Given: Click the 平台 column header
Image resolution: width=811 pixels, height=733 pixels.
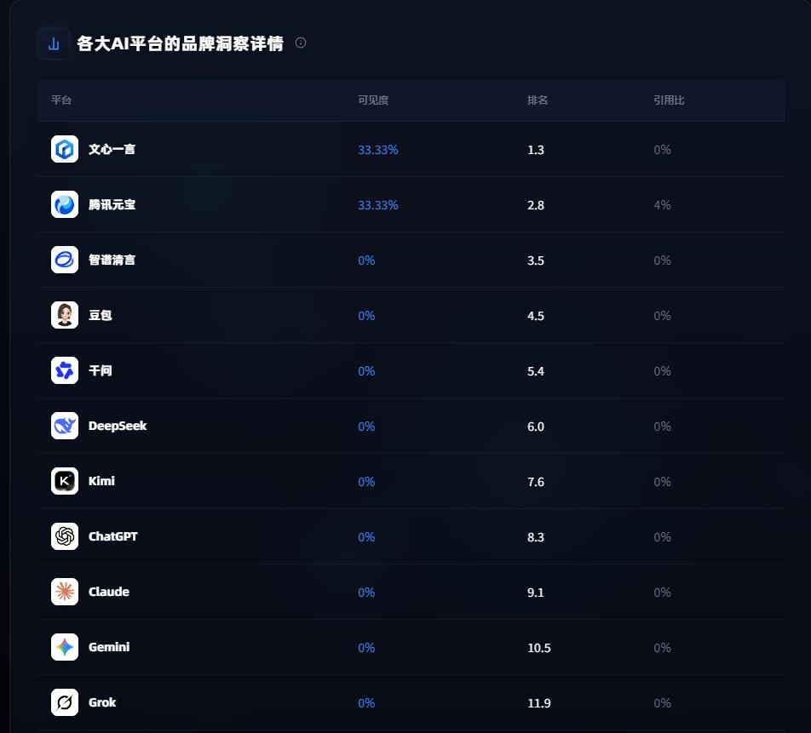Looking at the screenshot, I should [x=61, y=100].
